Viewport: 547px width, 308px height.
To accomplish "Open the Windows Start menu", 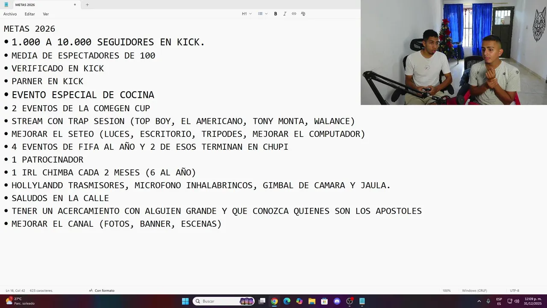I will [x=185, y=301].
